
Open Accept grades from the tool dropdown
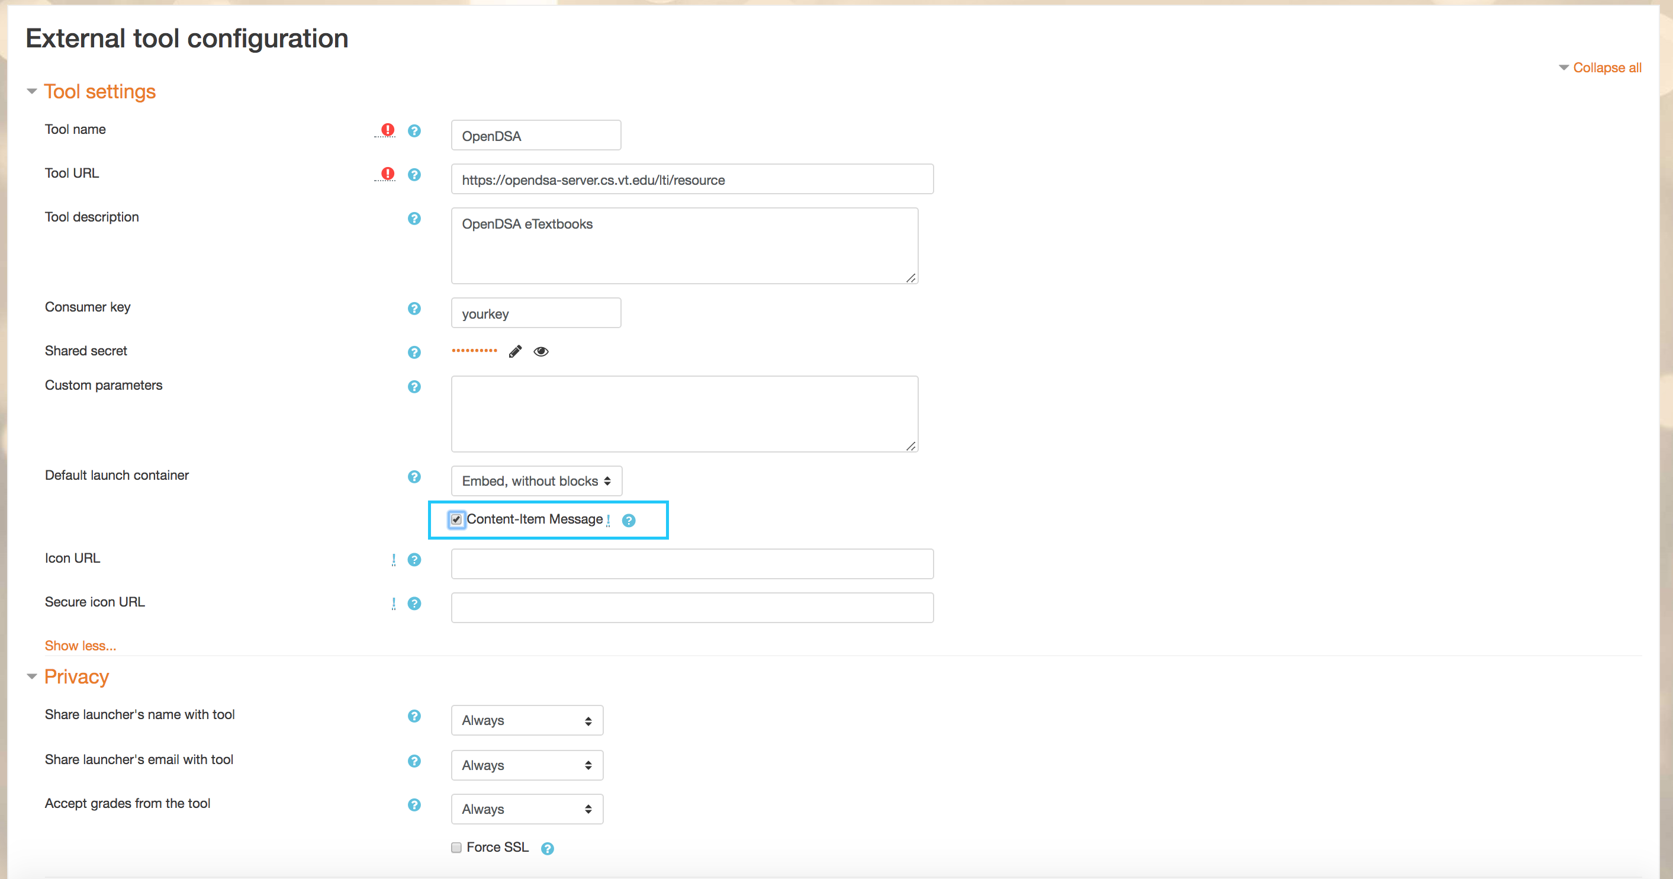click(527, 809)
